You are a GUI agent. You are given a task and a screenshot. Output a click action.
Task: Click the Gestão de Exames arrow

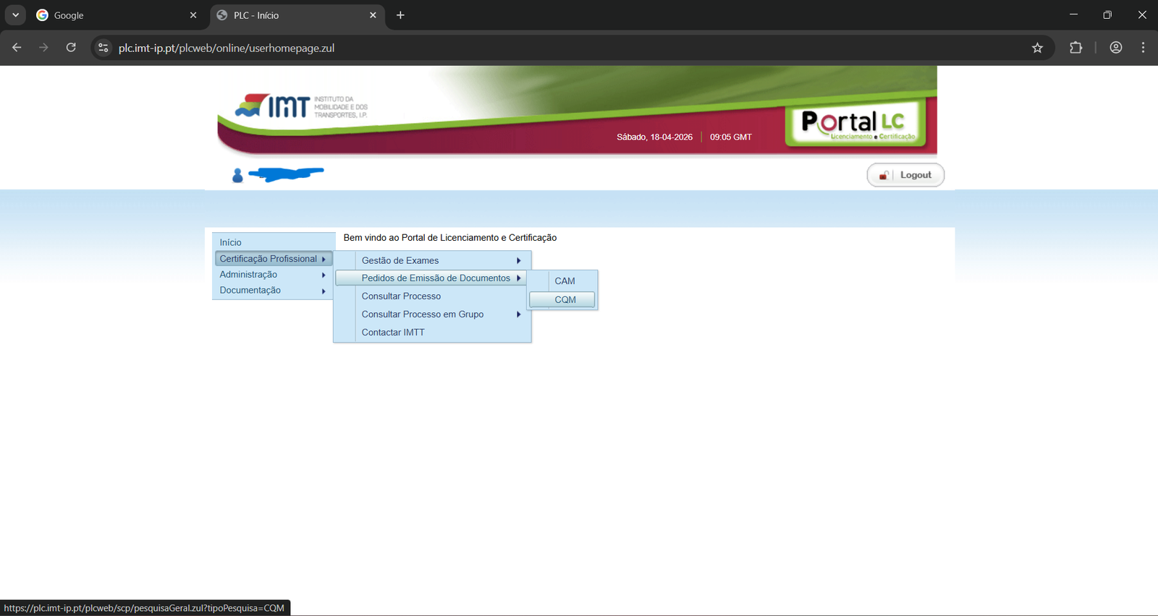(x=519, y=260)
